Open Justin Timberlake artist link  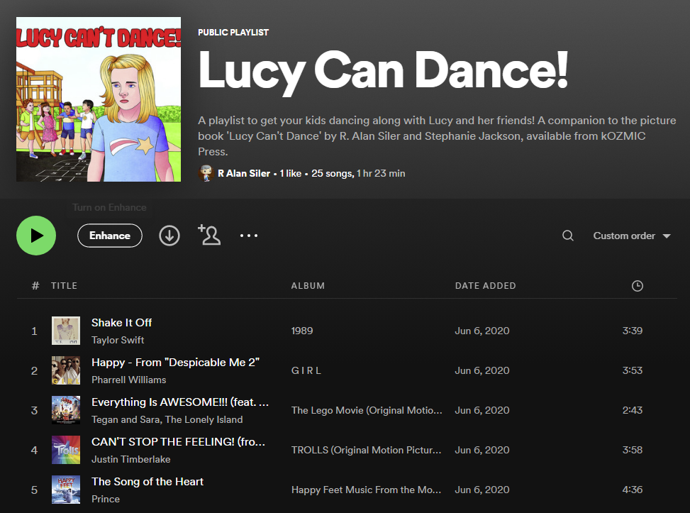tap(130, 459)
